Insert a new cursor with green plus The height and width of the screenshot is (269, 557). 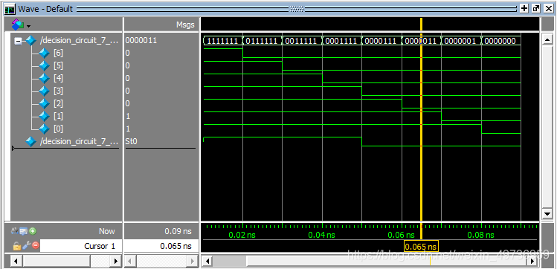[x=33, y=231]
